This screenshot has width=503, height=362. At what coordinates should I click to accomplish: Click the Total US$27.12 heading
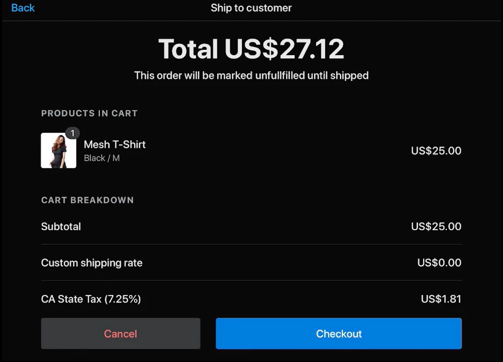[251, 49]
